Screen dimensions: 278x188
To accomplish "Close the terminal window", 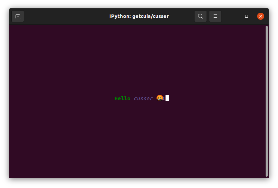I will [261, 16].
